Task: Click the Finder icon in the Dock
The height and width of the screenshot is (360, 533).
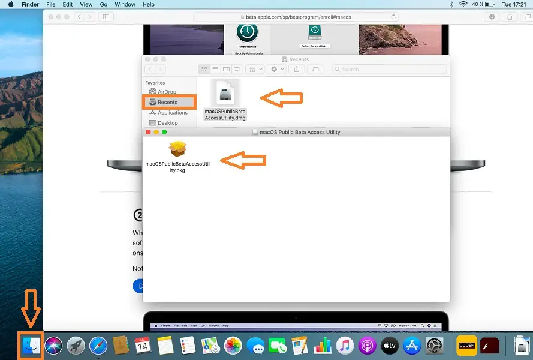Action: coord(30,346)
